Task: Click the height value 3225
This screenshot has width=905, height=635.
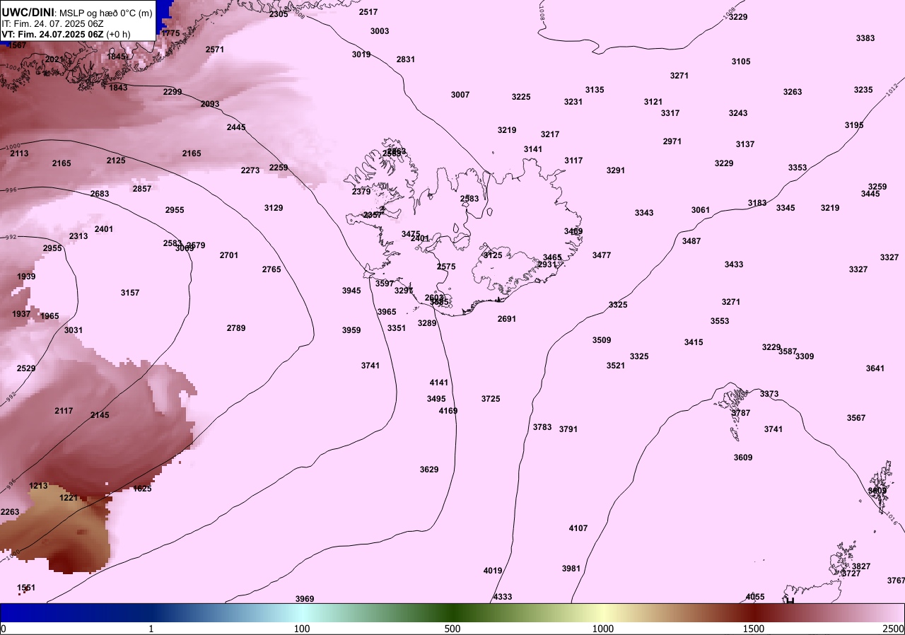Action: [521, 97]
